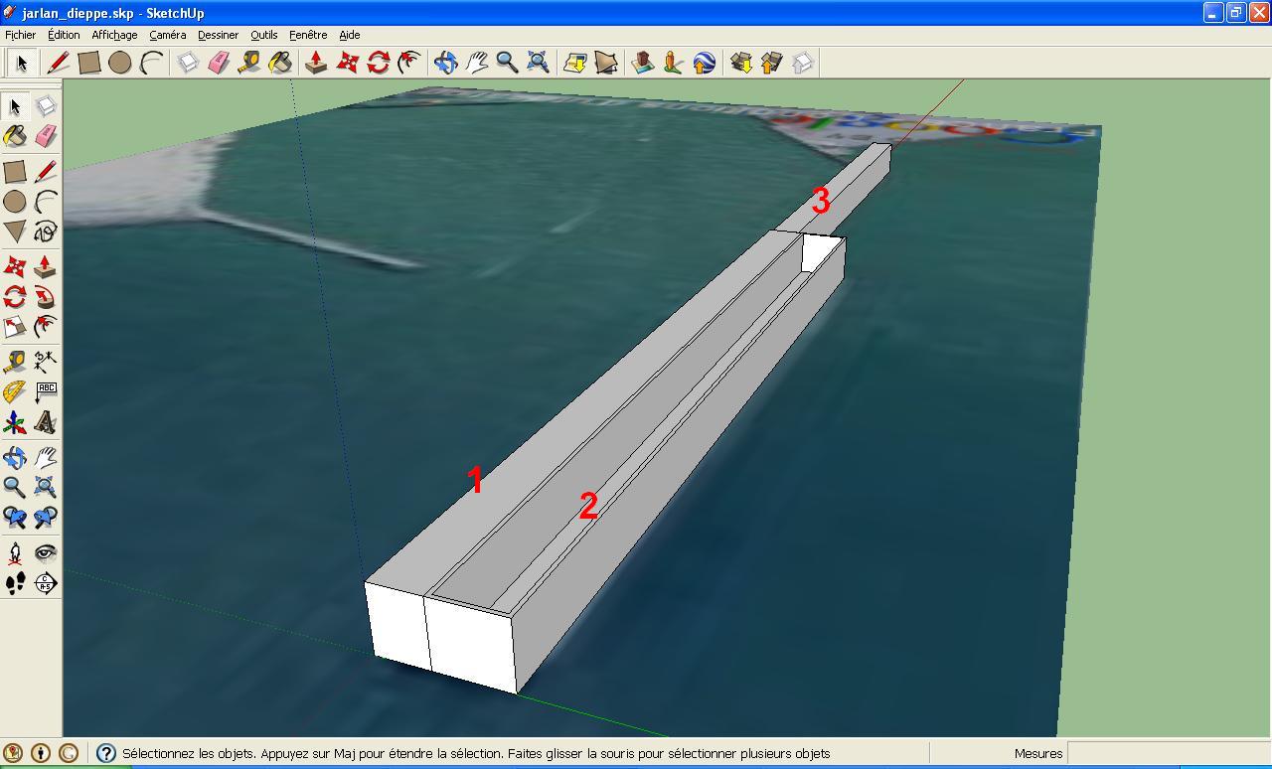Screen dimensions: 1272x769
Task: Activate the Visite walk tool
Action: tap(14, 584)
